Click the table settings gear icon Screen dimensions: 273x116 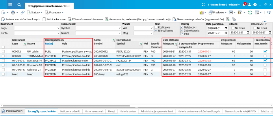257,12
